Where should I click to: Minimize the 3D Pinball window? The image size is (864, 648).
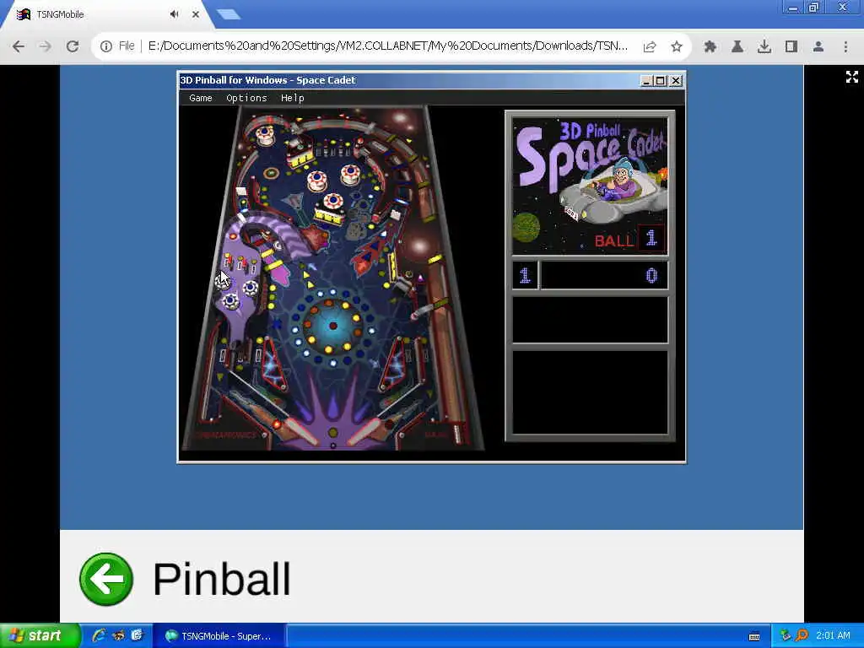647,81
